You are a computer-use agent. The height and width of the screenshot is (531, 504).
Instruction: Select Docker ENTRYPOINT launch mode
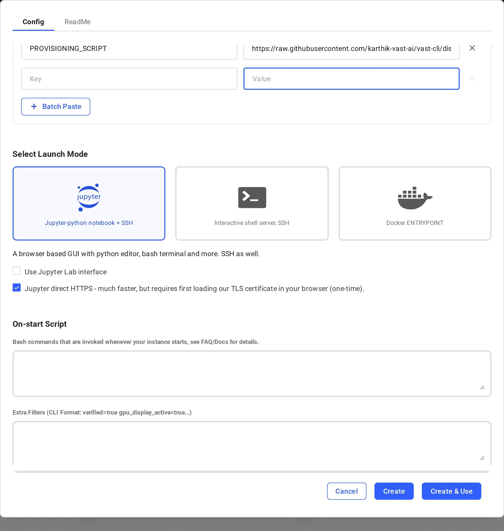click(x=415, y=203)
